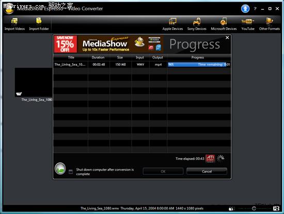Adjust the thumbnail zoom slider knob
The image size is (284, 214).
point(254,208)
